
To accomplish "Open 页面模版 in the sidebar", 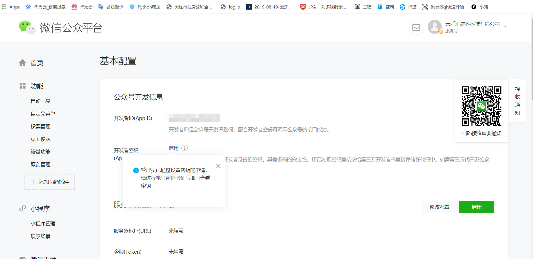I will pyautogui.click(x=41, y=139).
